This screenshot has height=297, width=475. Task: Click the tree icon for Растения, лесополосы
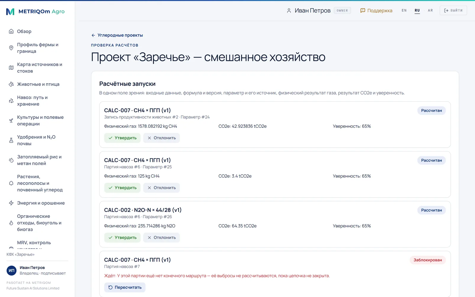pos(11,183)
